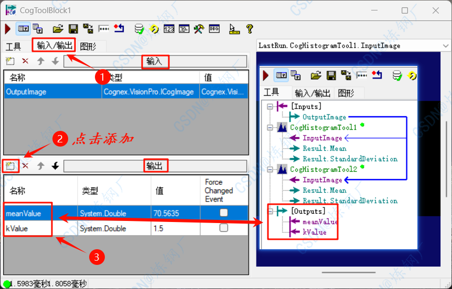This screenshot has height=289, width=452.
Task: Delete selected output with red X
Action: [25, 166]
